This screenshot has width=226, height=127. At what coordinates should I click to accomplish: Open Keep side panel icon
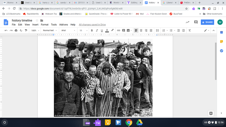pos(221,42)
